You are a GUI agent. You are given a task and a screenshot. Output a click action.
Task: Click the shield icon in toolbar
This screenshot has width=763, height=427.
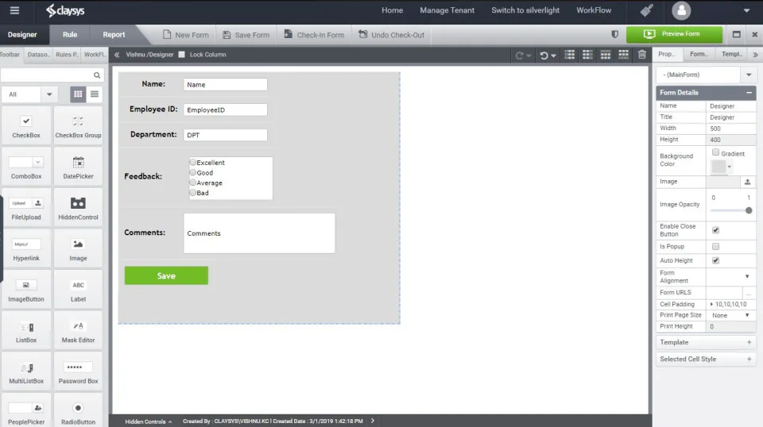pos(614,34)
